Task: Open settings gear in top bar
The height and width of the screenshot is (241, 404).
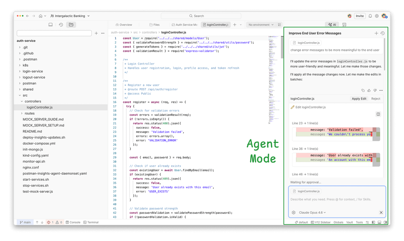Action: [x=377, y=16]
